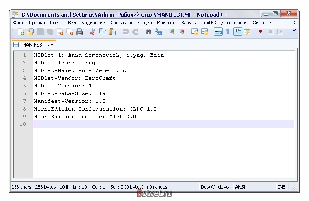Toggle the indent guide icon

click(x=238, y=32)
